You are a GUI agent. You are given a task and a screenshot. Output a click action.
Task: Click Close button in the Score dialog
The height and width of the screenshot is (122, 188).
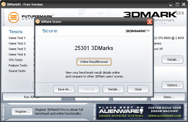(x=138, y=89)
